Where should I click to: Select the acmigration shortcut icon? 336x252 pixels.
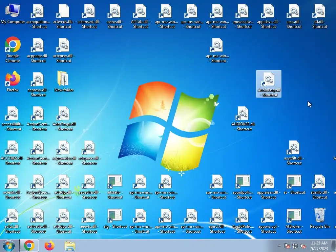pyautogui.click(x=38, y=16)
